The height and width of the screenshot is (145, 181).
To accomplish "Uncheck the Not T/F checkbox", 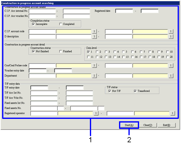I will coord(110,91).
